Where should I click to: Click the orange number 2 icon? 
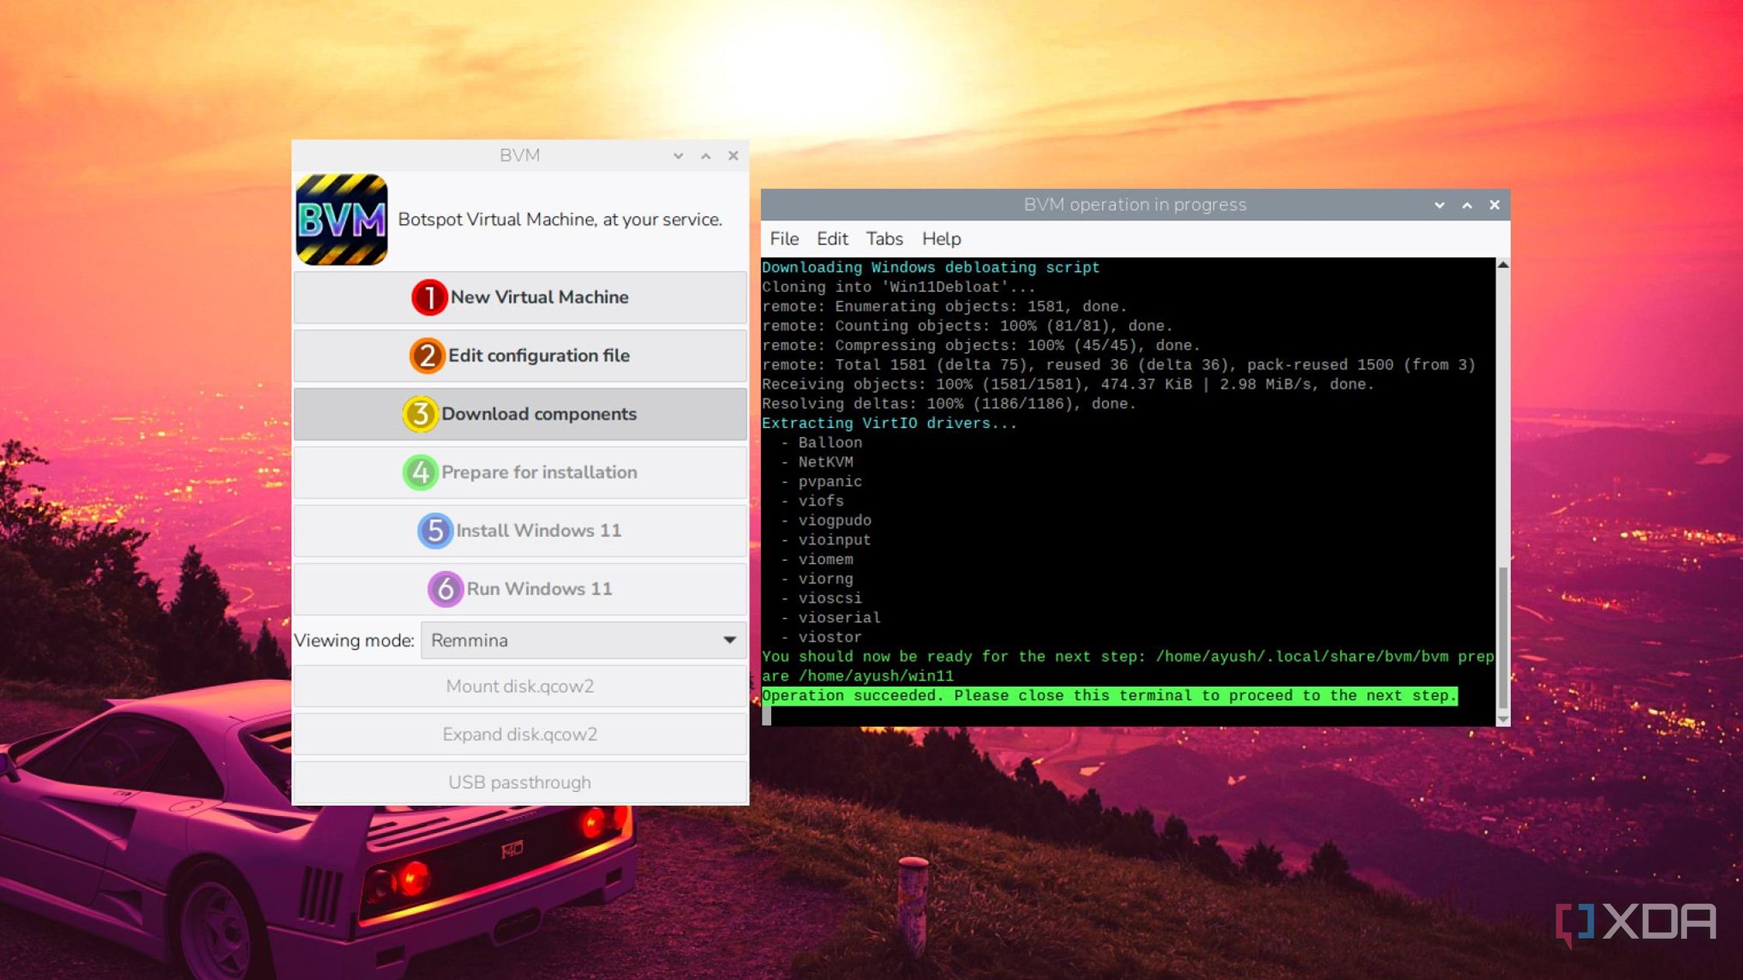(426, 355)
